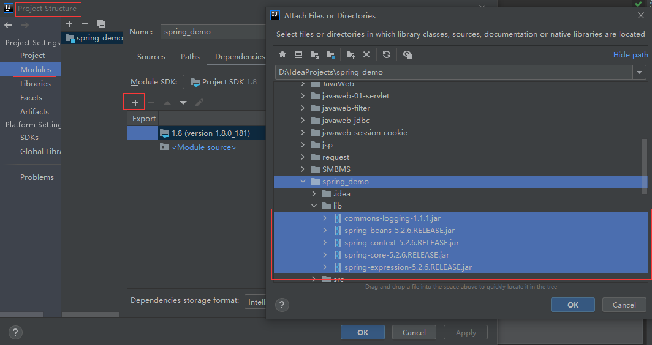Click the forward arrow in Project Structure
This screenshot has width=652, height=345.
coord(25,25)
